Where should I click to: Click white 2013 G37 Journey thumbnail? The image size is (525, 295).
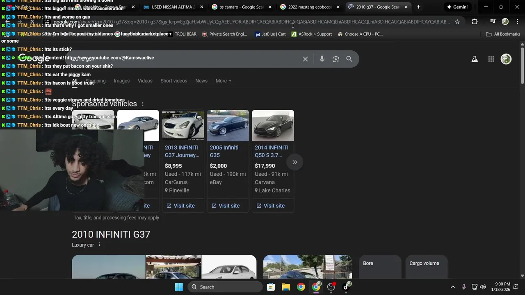(183, 125)
